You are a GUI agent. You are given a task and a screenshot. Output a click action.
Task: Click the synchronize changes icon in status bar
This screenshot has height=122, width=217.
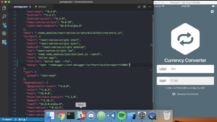[16, 119]
